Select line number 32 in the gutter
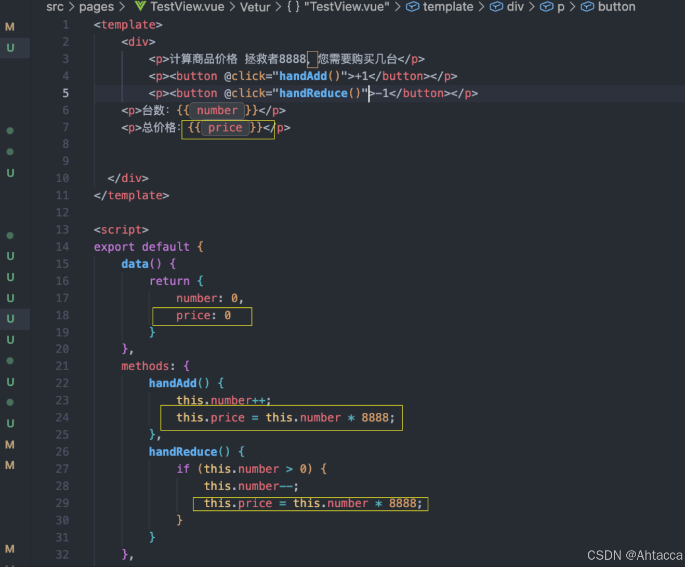Viewport: 685px width, 567px height. click(x=62, y=555)
